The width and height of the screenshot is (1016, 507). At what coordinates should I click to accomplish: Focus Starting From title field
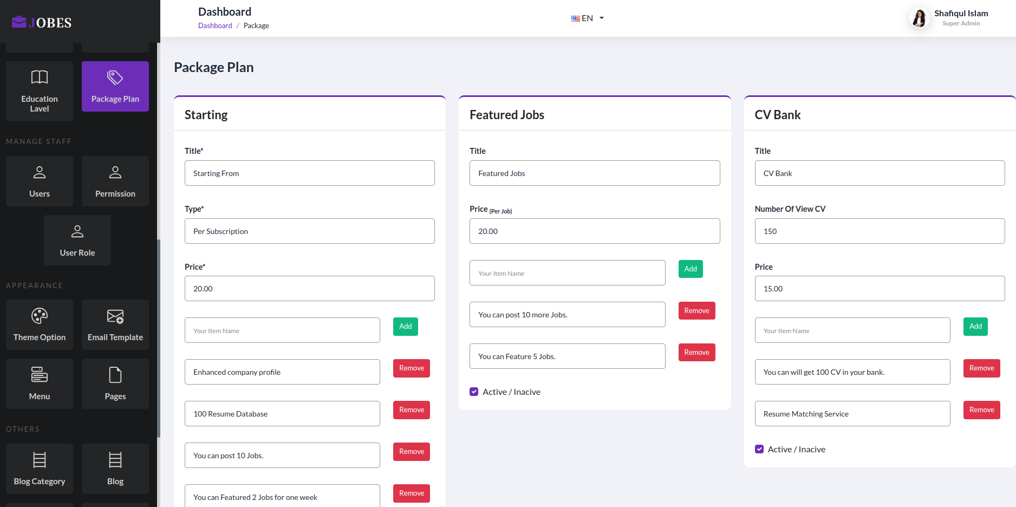310,173
